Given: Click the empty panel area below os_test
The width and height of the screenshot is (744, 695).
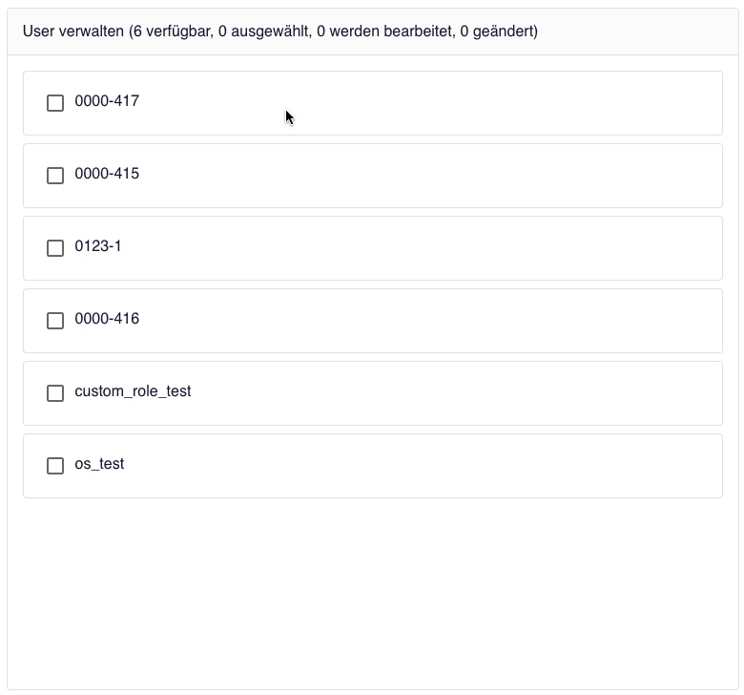Looking at the screenshot, I should [372, 592].
